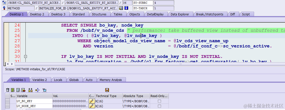Switch to the Desktop 3 tab
The image size is (285, 110).
click(x=58, y=14)
